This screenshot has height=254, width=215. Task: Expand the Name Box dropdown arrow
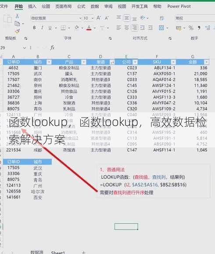[x=25, y=48]
